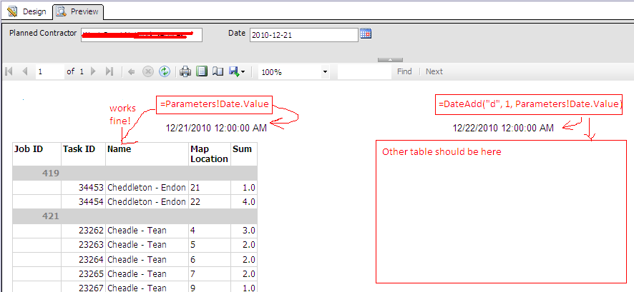Click Task ID cell 23265
This screenshot has height=292, width=634.
83,274
